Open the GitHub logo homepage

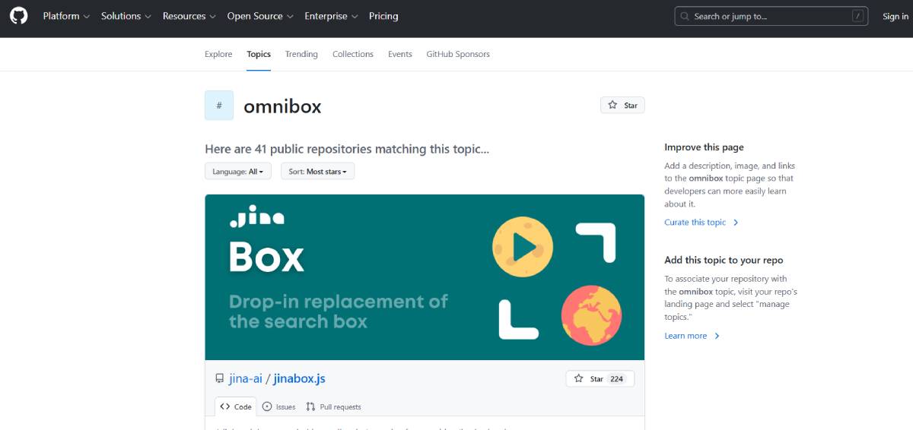[x=18, y=16]
